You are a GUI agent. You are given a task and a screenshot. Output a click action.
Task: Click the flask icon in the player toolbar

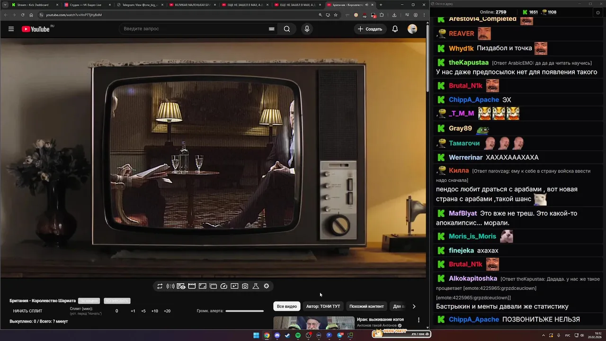(x=256, y=286)
